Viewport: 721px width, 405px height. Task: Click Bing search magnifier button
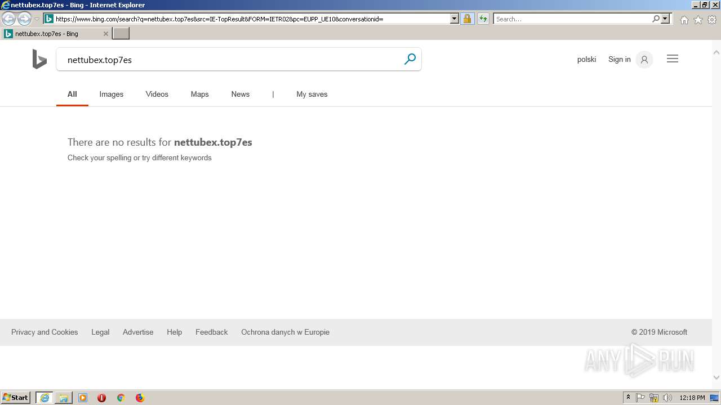[410, 59]
